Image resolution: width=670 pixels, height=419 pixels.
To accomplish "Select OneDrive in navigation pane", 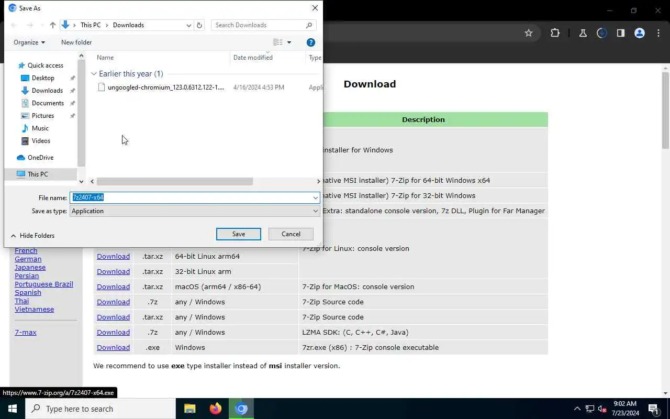I will coord(40,158).
